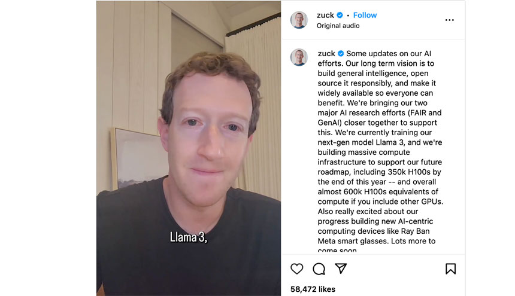Open the Original audio link
Screen dimensions: 515x296
(x=338, y=26)
